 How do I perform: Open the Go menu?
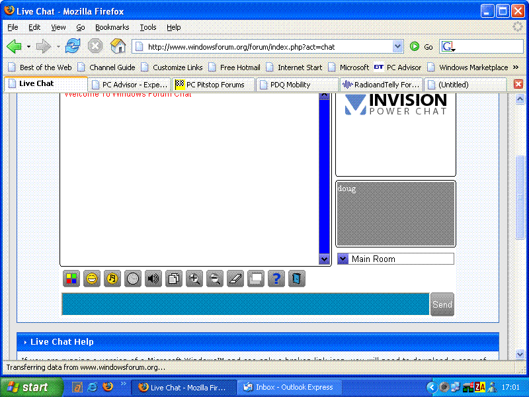(80, 27)
